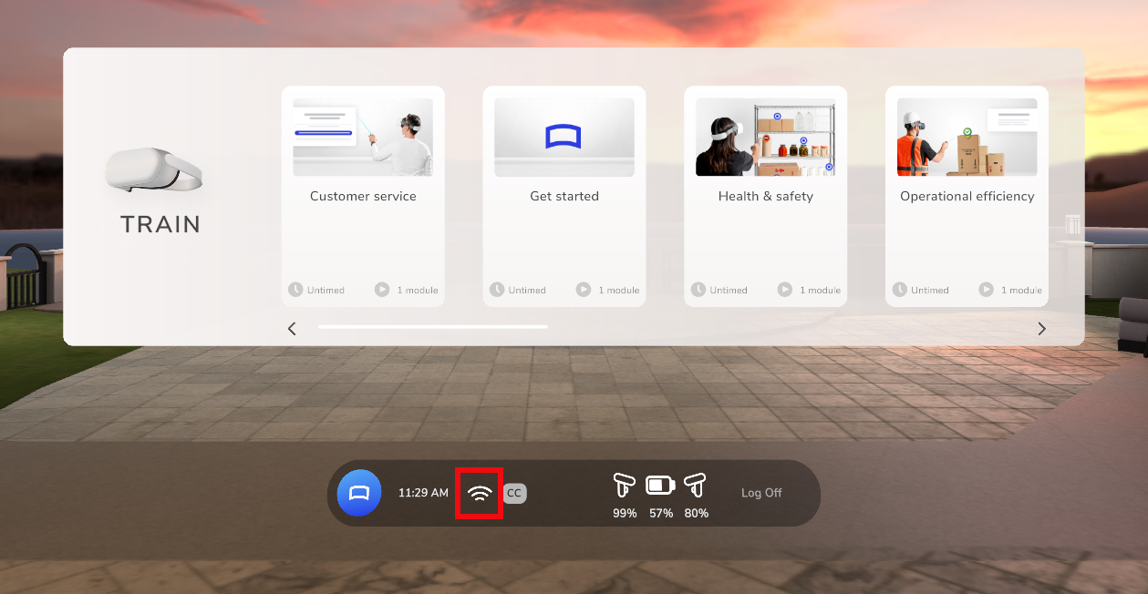Click right controller icon showing 80%
This screenshot has width=1148, height=594.
[x=696, y=485]
